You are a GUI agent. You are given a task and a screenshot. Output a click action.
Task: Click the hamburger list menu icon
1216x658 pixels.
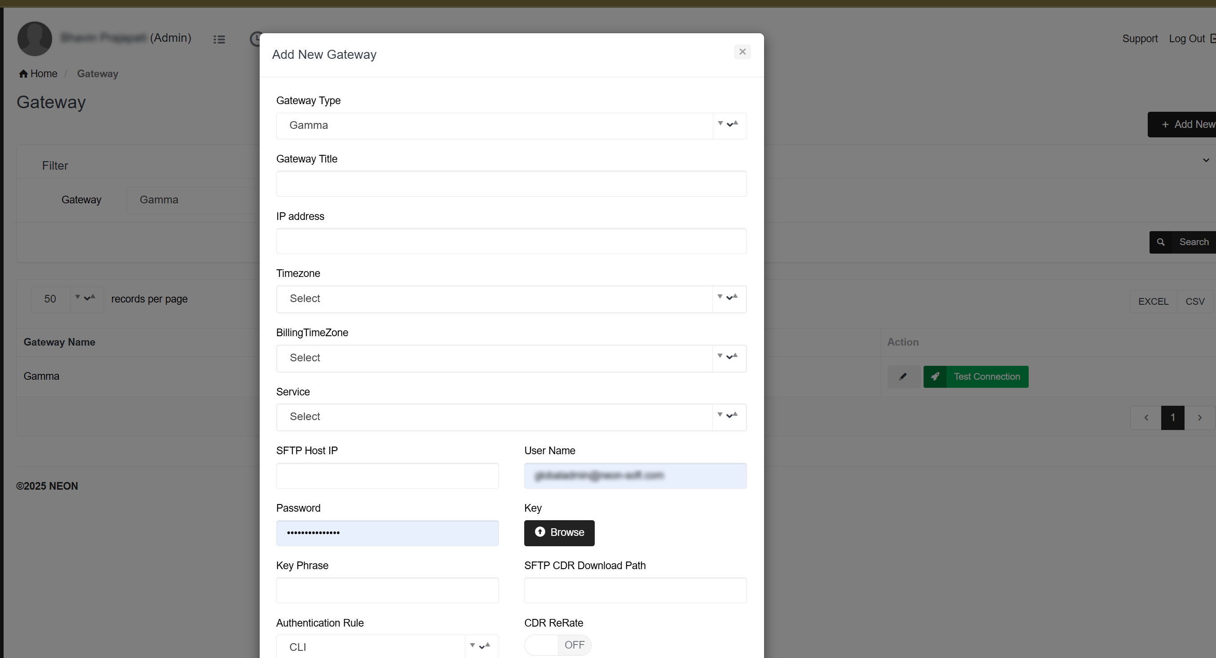[x=219, y=39]
